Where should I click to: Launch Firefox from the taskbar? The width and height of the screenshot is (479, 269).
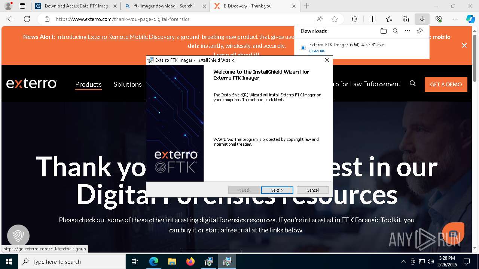click(190, 262)
